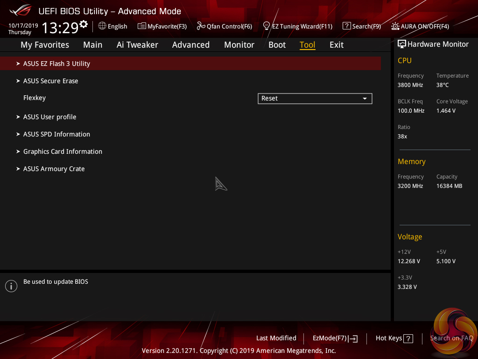Click the globe language icon
The image size is (478, 359).
[102, 26]
